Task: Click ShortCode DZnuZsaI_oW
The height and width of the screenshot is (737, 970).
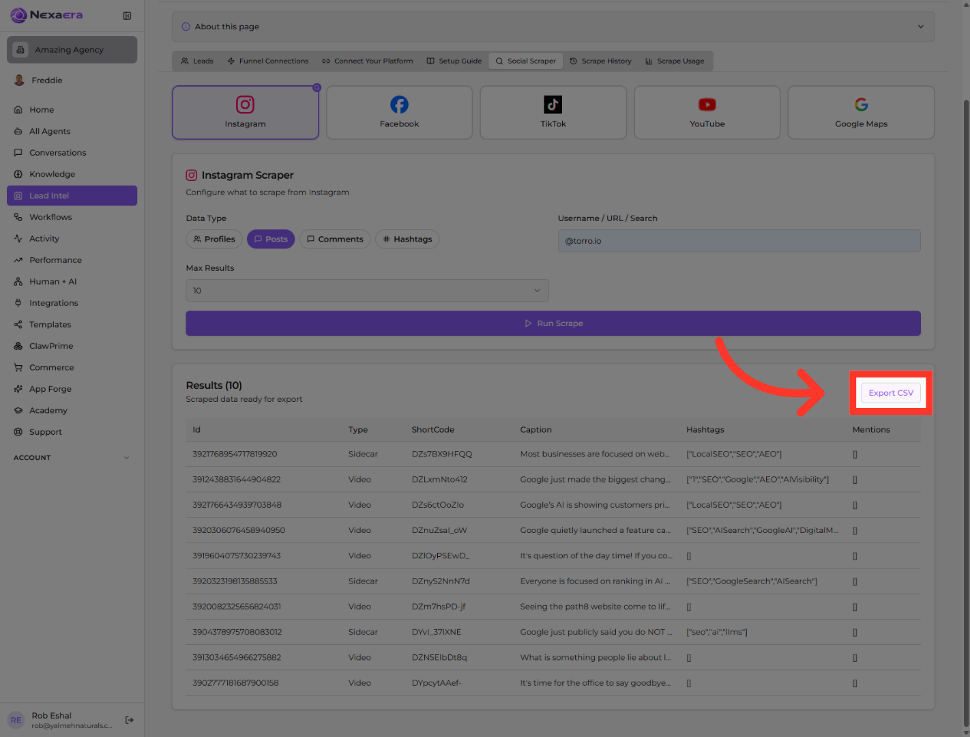Action: [x=439, y=530]
